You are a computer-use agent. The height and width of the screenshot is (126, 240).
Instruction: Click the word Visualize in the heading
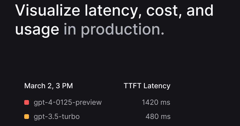(x=48, y=10)
